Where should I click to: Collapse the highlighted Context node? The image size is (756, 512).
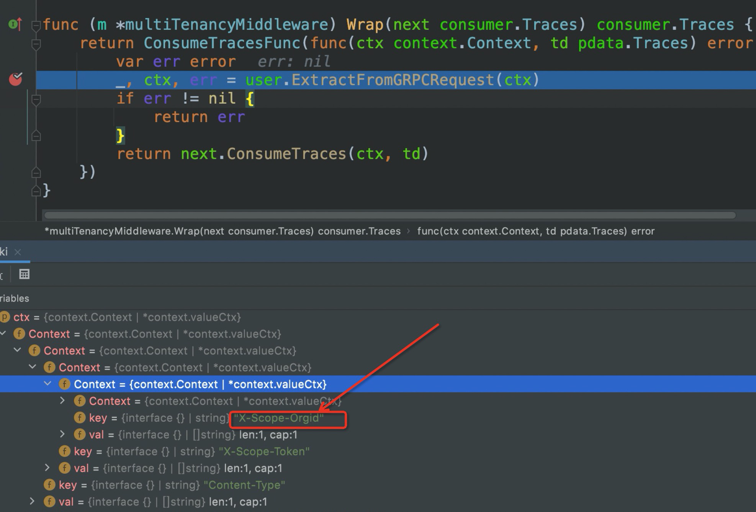pos(47,384)
